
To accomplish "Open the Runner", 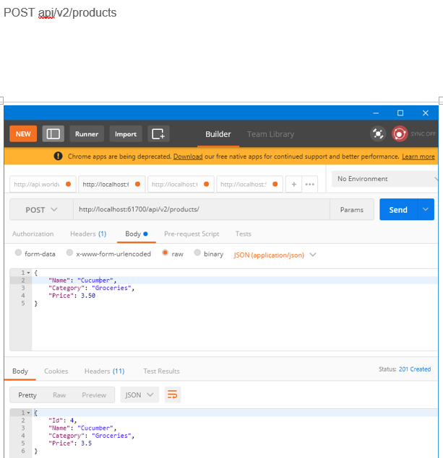I will coord(87,133).
